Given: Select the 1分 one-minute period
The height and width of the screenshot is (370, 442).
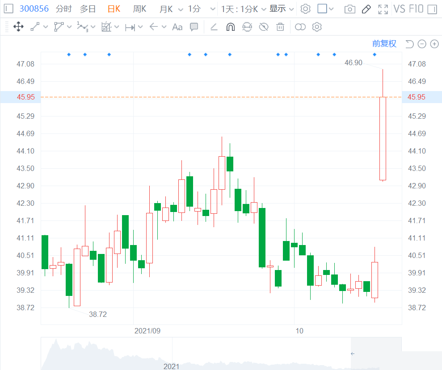Looking at the screenshot, I should tap(194, 9).
